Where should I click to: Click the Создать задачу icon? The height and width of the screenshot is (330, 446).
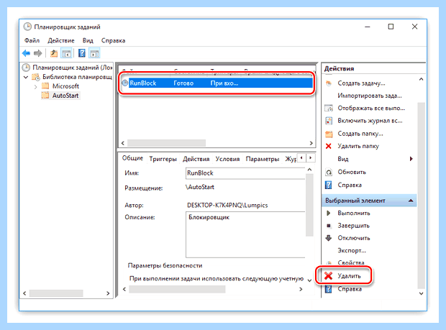pyautogui.click(x=329, y=83)
